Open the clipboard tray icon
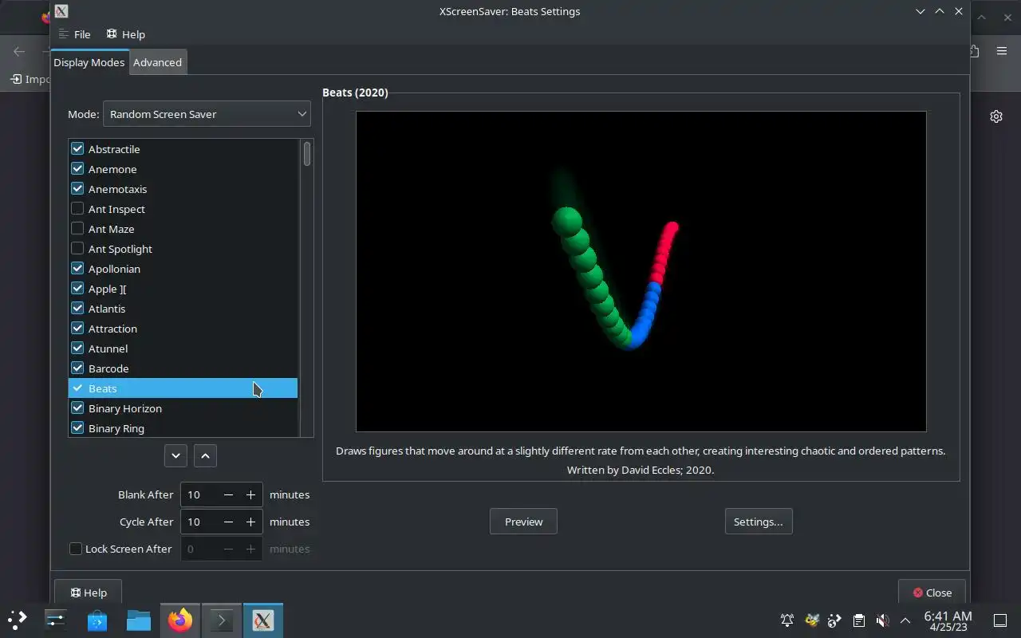Viewport: 1021px width, 638px height. pyautogui.click(x=858, y=620)
